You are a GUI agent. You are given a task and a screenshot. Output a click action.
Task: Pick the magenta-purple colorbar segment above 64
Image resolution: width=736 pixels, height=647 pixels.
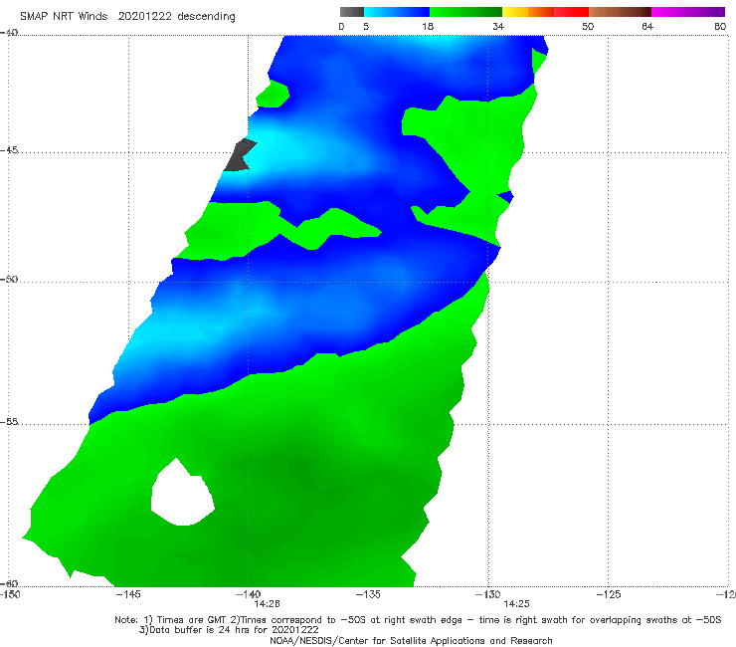point(688,12)
